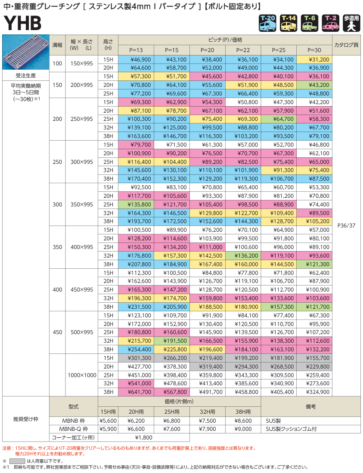Click the yellow T-14 truck icon
Image resolution: width=363 pixels, height=473 pixels.
click(289, 24)
